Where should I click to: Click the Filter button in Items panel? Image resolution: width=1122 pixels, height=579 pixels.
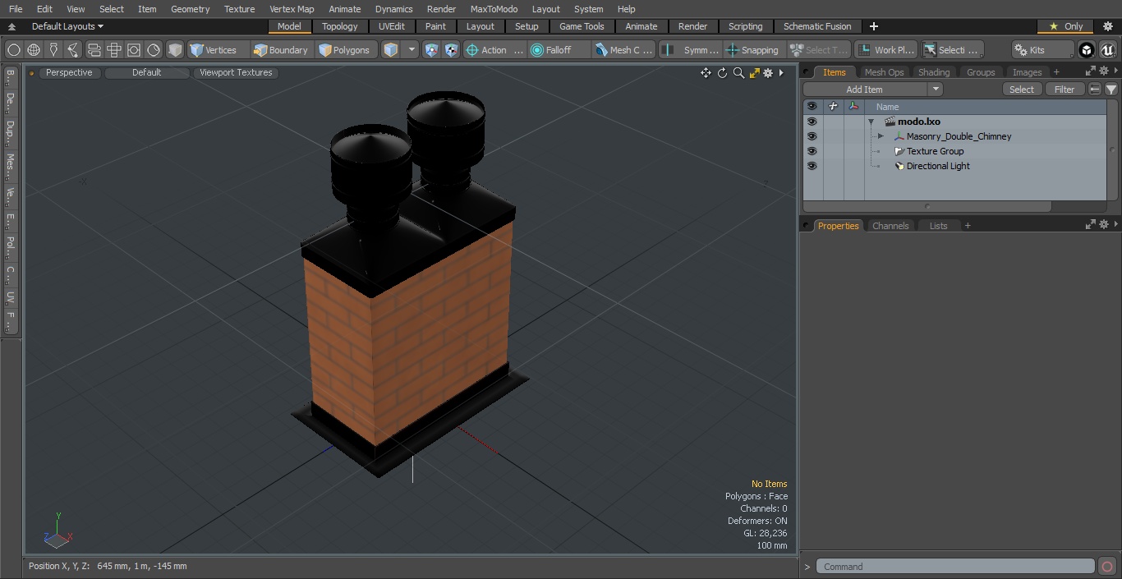1065,90
